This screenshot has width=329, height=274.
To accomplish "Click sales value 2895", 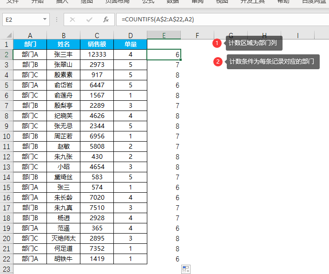I will [97, 238].
